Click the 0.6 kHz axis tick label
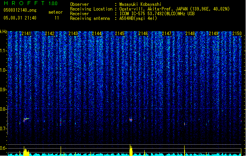 tap(3, 148)
